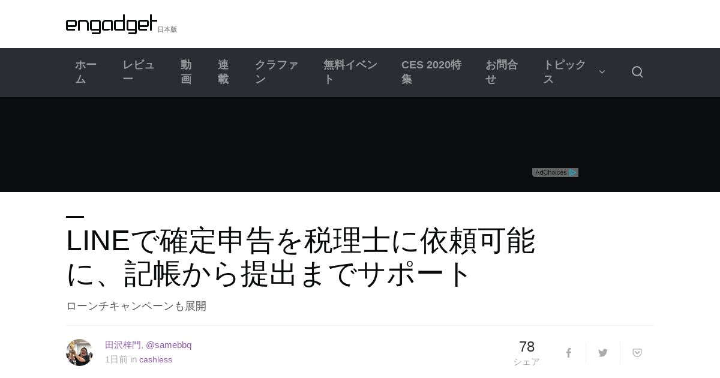
Task: Go to お問合せ page
Action: pos(502,72)
